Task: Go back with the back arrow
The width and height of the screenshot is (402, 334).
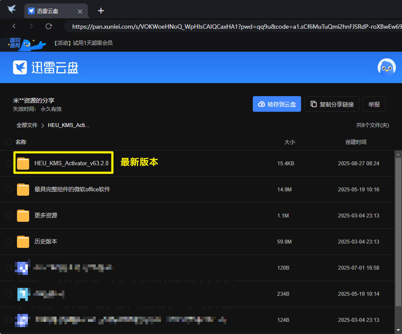Action: click(14, 26)
